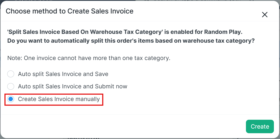Click the partly hidden text under dialog's bottom edge
The height and width of the screenshot is (139, 280).
[83, 138]
